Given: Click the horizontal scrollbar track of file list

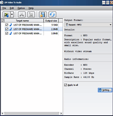Looking at the screenshot, I should click(32, 113).
